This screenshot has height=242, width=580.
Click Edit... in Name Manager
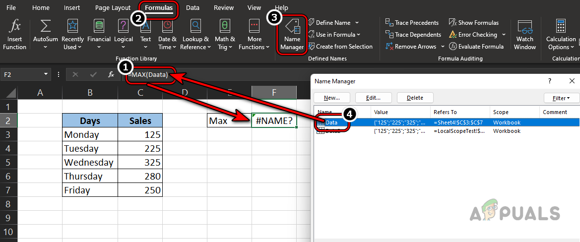(373, 98)
